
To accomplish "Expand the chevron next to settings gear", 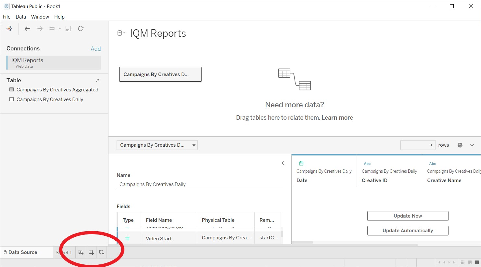I will click(472, 145).
